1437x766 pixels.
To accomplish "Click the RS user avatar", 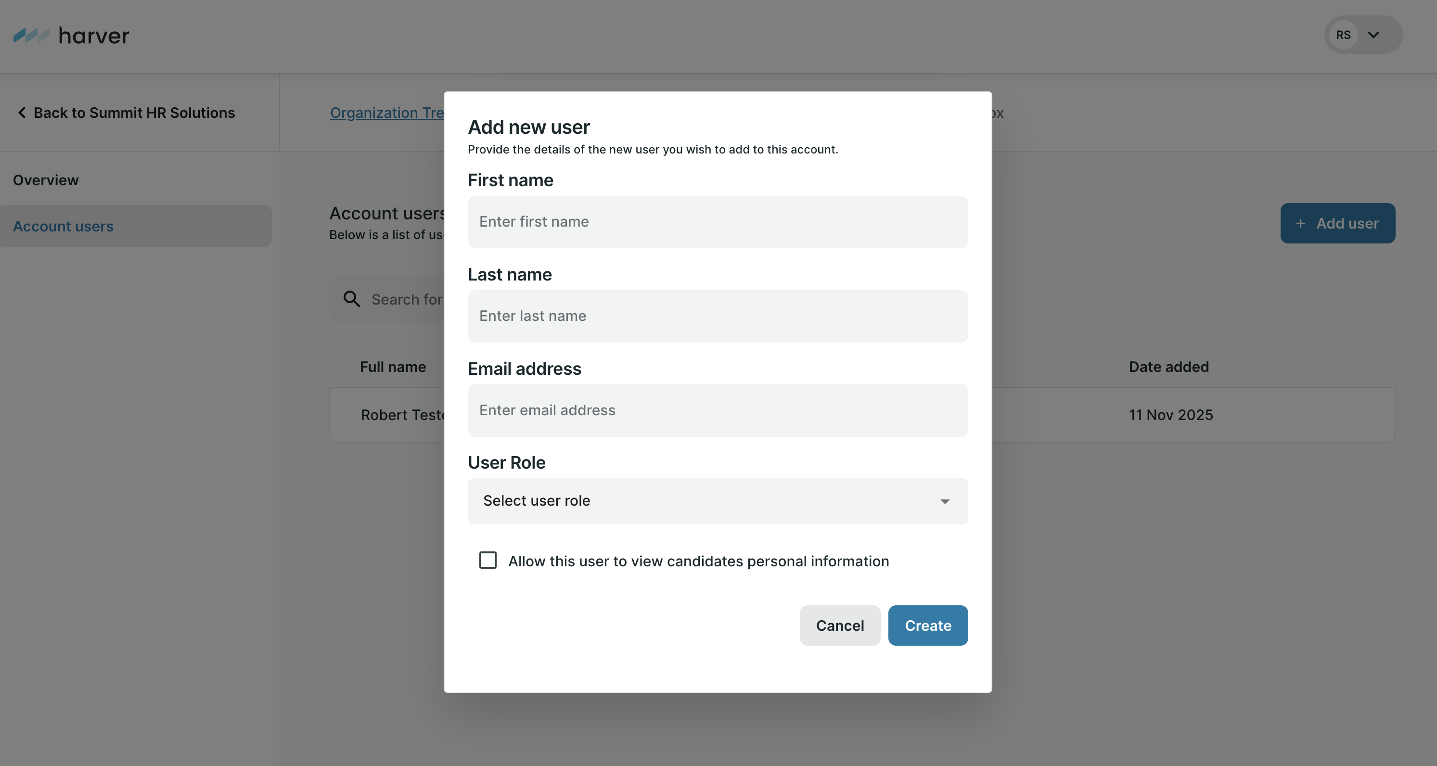I will pos(1343,35).
